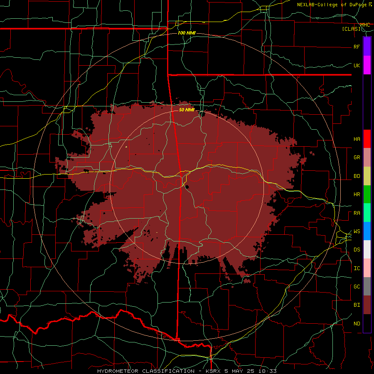Click the WS legend label

pos(357,231)
